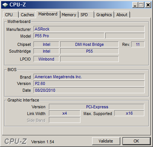
Task: Click the Max. Supported x16 value
Action: (x=129, y=113)
